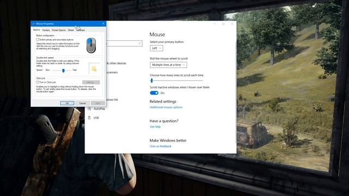Click the USB sidebar icon

coord(89,118)
